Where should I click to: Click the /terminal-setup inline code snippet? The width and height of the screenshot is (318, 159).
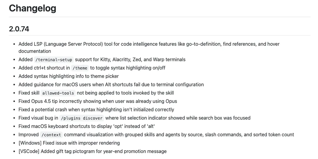pos(54,60)
